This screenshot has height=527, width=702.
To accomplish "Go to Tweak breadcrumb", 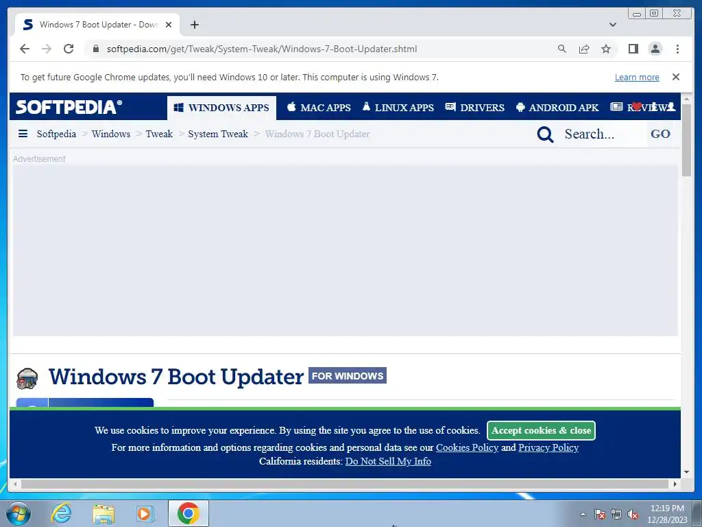I will 159,134.
